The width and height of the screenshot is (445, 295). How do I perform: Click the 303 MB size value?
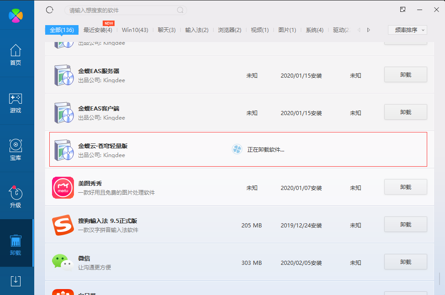pyautogui.click(x=252, y=263)
